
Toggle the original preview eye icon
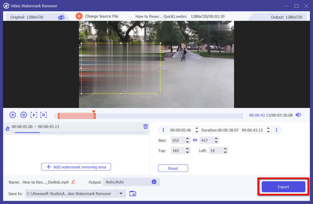pyautogui.click(x=61, y=17)
